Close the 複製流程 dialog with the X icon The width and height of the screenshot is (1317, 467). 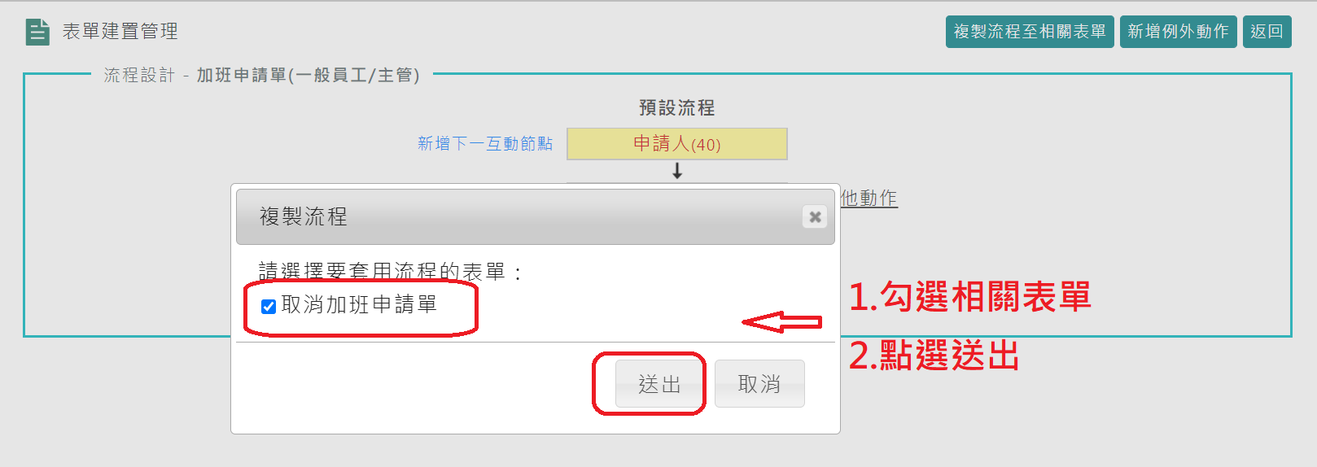815,216
